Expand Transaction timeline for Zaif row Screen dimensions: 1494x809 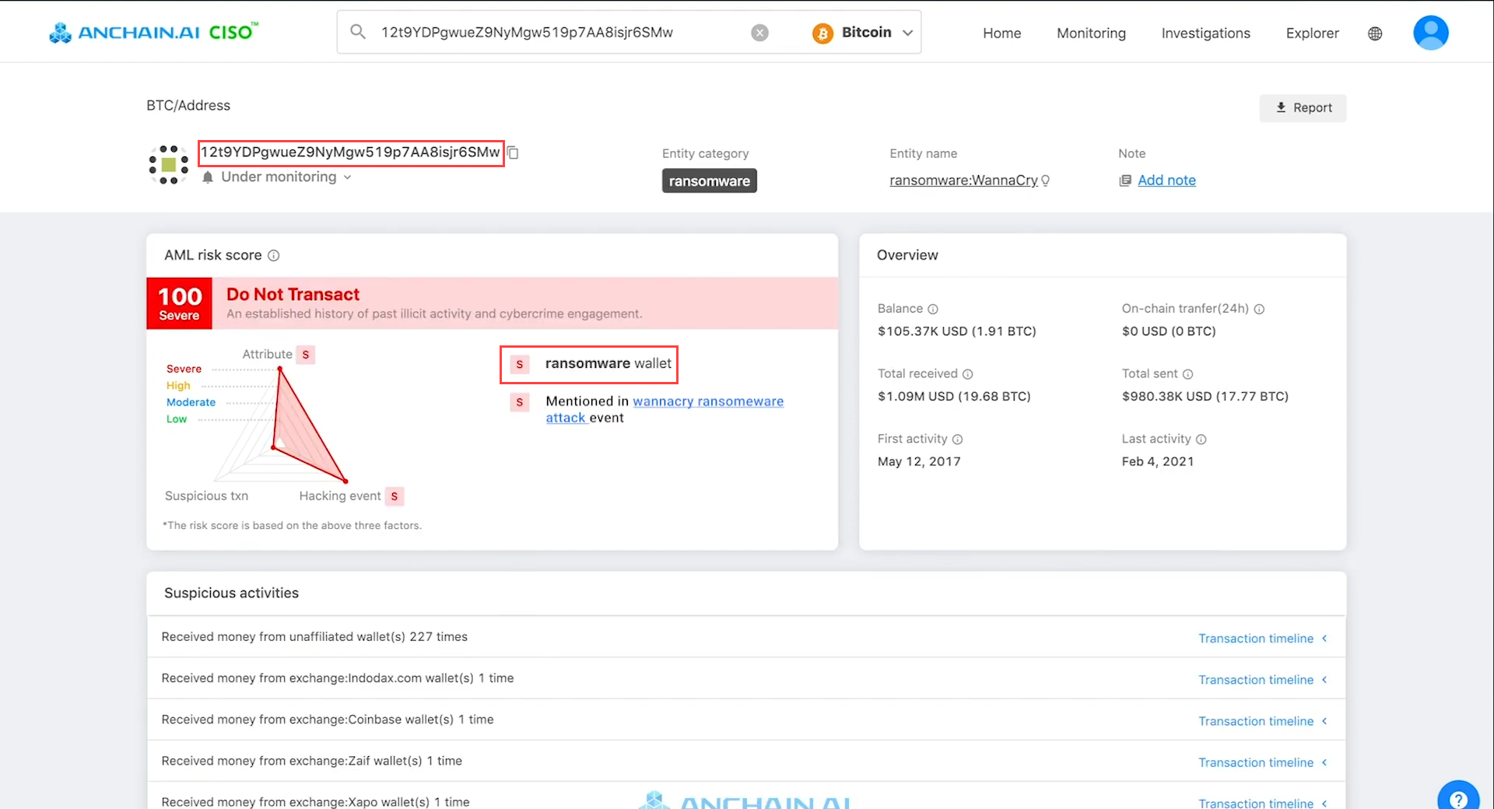1262,762
